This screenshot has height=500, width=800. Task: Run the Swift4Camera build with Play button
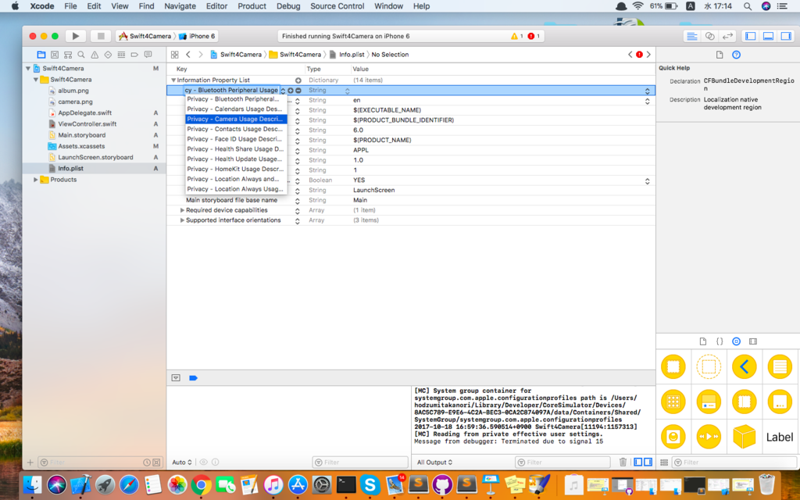point(76,36)
